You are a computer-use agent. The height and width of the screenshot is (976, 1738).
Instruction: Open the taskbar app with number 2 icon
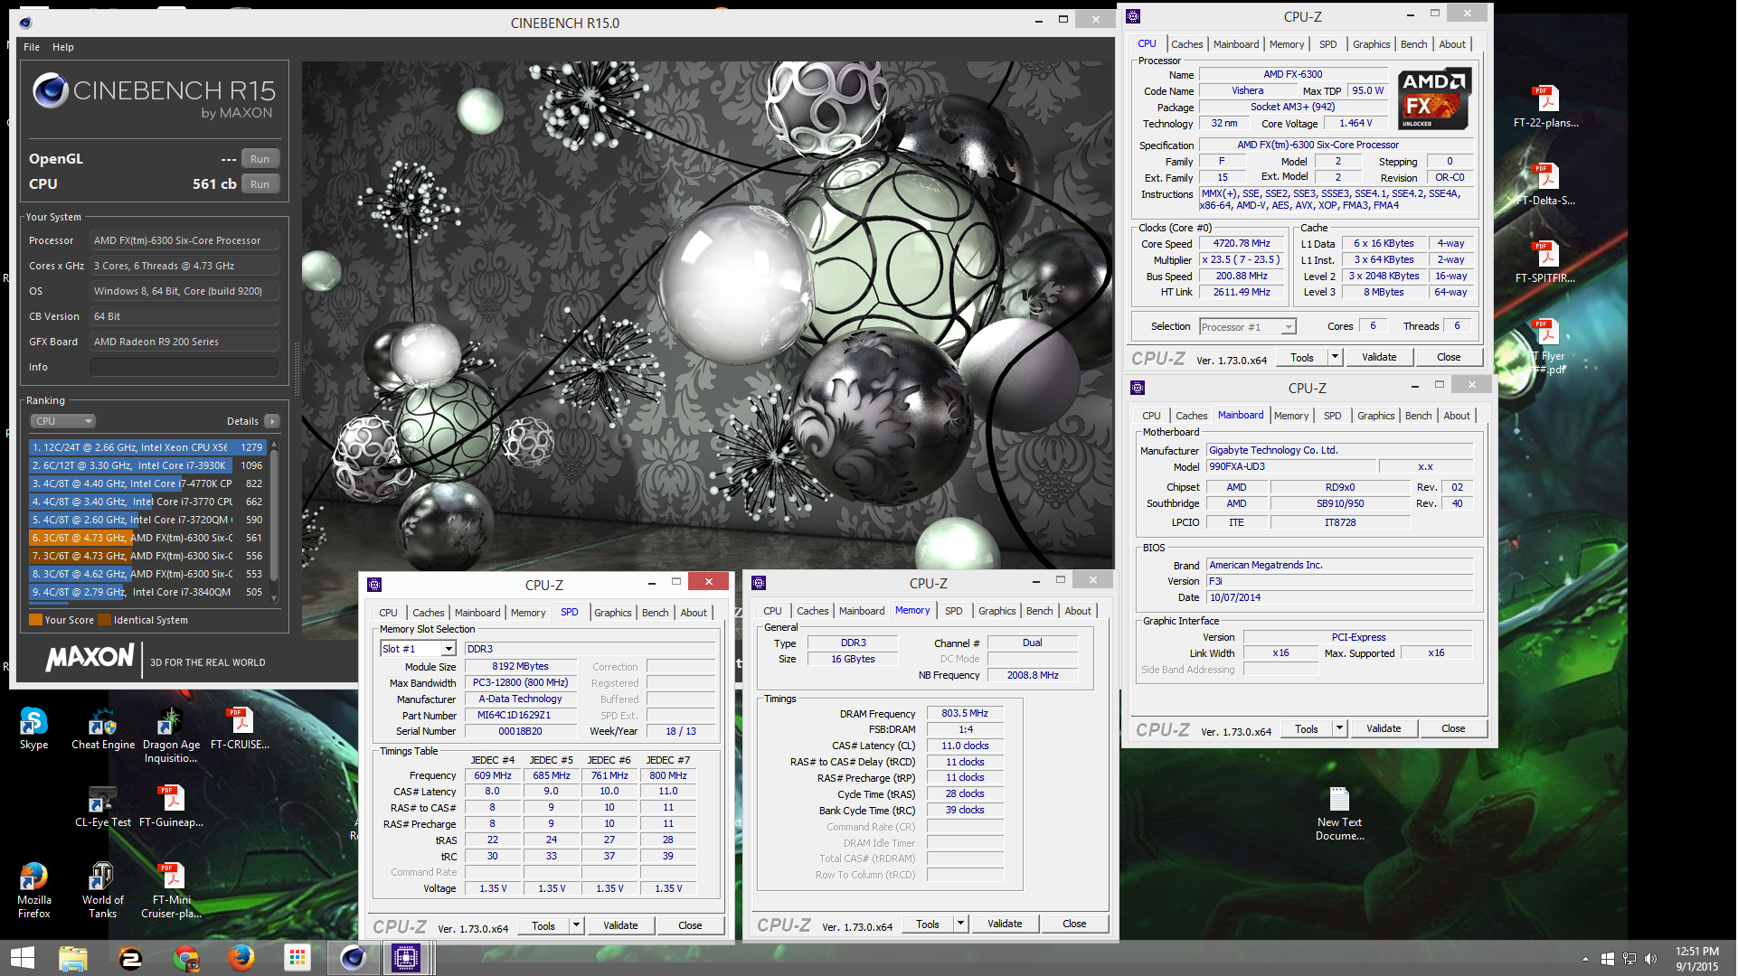(x=130, y=958)
